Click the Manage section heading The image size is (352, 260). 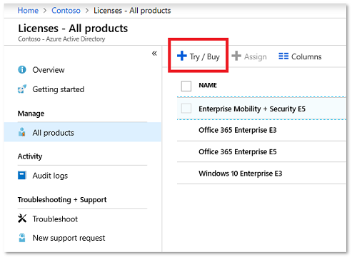point(31,114)
